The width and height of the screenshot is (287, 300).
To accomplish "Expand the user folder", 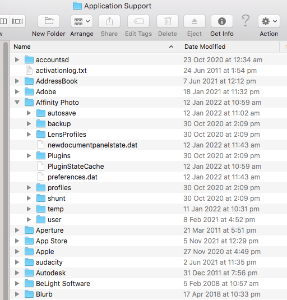I will [x=29, y=220].
